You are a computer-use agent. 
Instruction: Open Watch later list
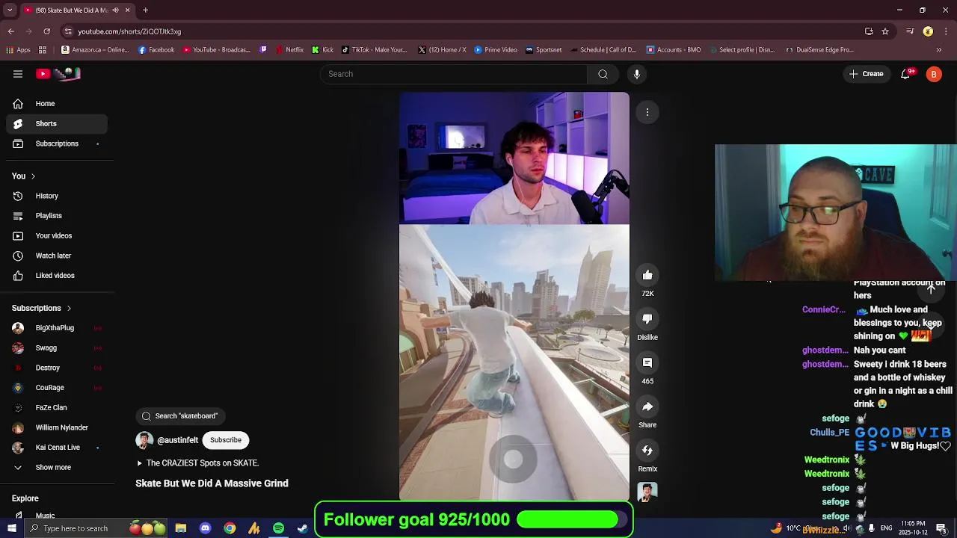(57, 256)
